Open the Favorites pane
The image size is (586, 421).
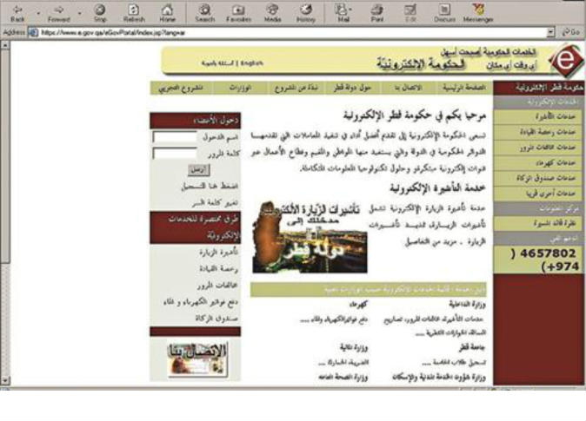[x=238, y=13]
